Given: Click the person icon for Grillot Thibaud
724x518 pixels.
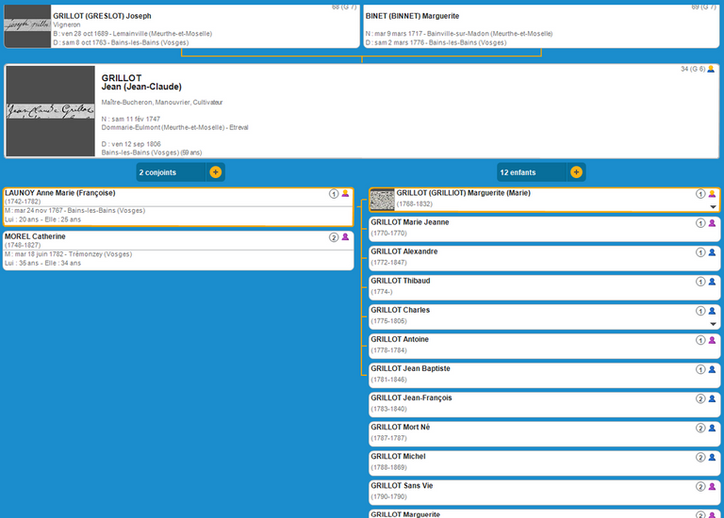Looking at the screenshot, I should pos(713,282).
